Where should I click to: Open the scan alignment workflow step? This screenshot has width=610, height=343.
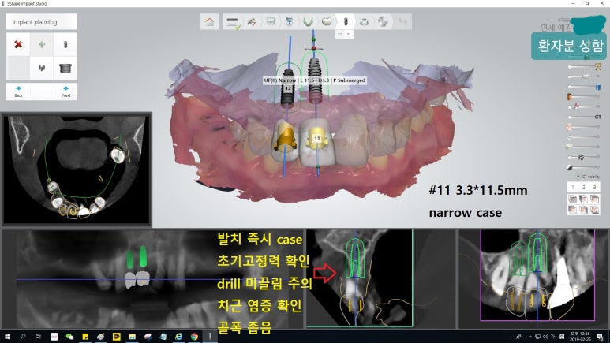pos(290,22)
